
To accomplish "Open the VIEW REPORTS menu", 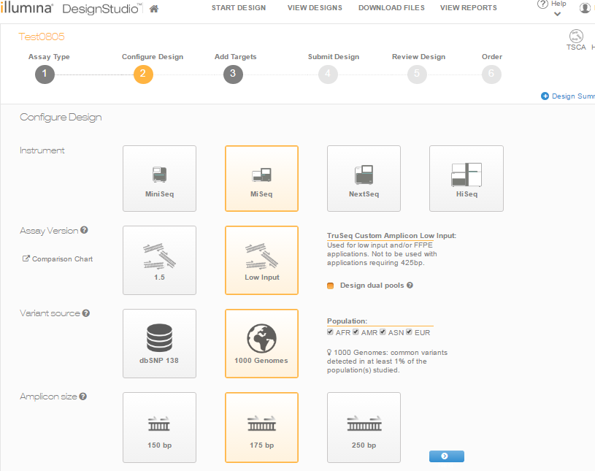I will click(469, 7).
